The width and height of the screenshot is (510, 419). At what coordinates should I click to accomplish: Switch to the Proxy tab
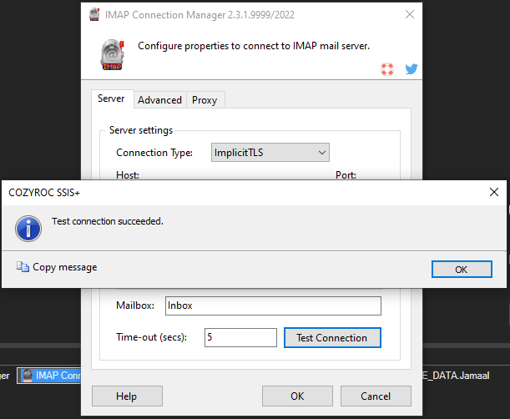pos(205,100)
